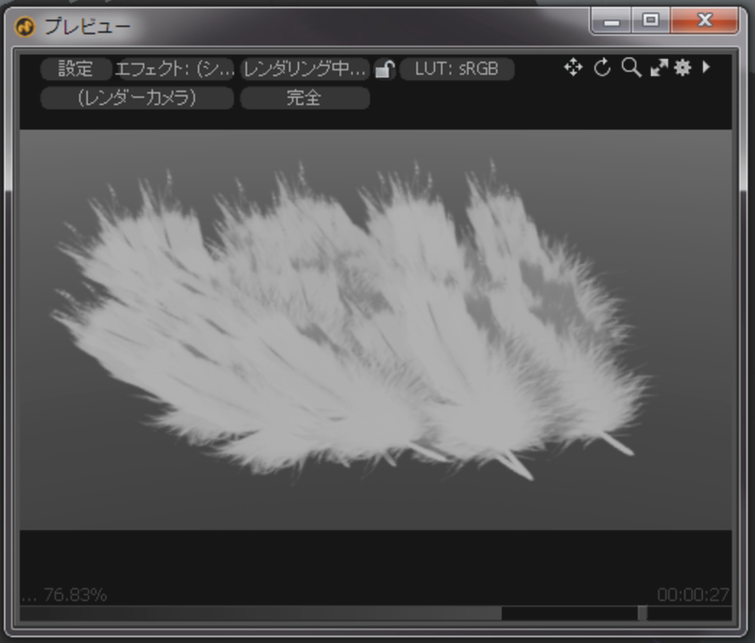Click the 完全 quality button
Image resolution: width=755 pixels, height=643 pixels.
point(305,98)
